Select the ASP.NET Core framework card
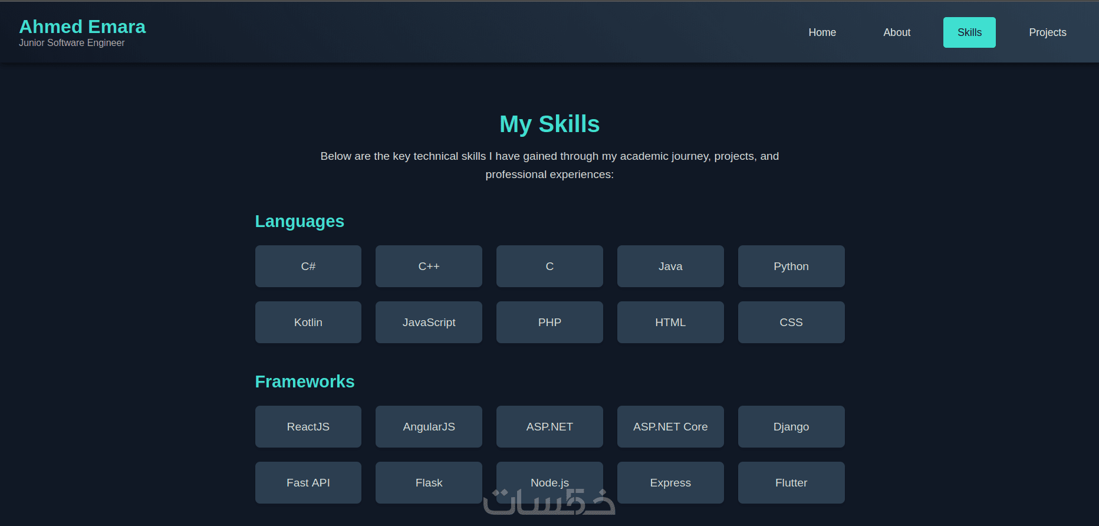1099x526 pixels. click(670, 427)
